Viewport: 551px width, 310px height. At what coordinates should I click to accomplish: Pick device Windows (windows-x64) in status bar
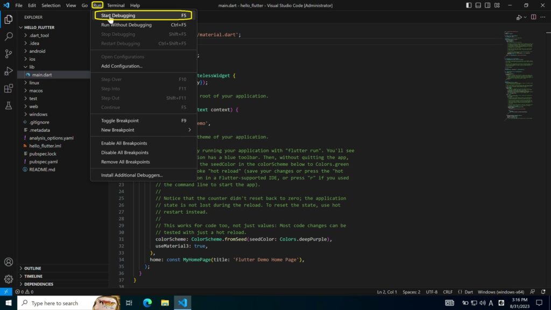pyautogui.click(x=501, y=292)
